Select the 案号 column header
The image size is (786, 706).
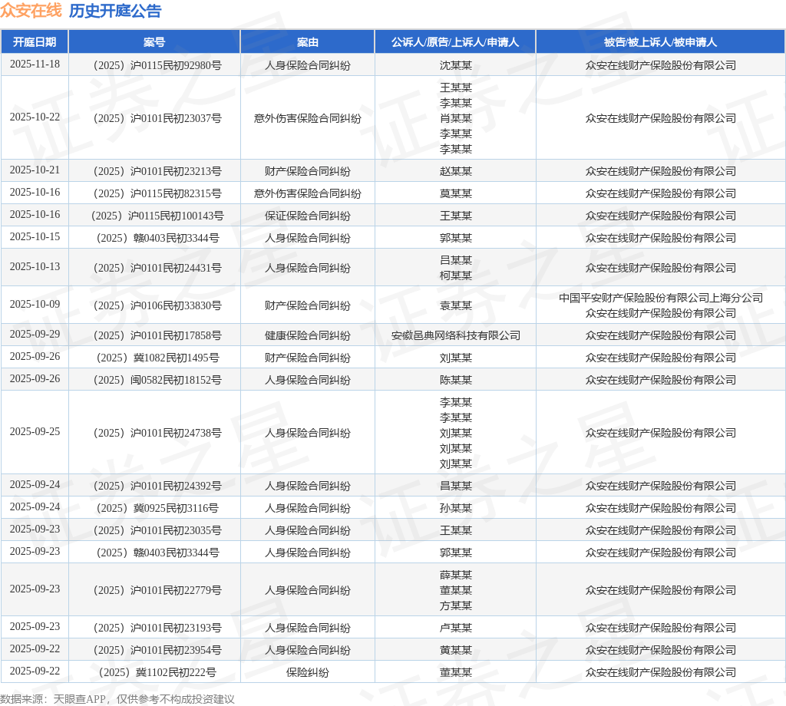click(x=154, y=42)
